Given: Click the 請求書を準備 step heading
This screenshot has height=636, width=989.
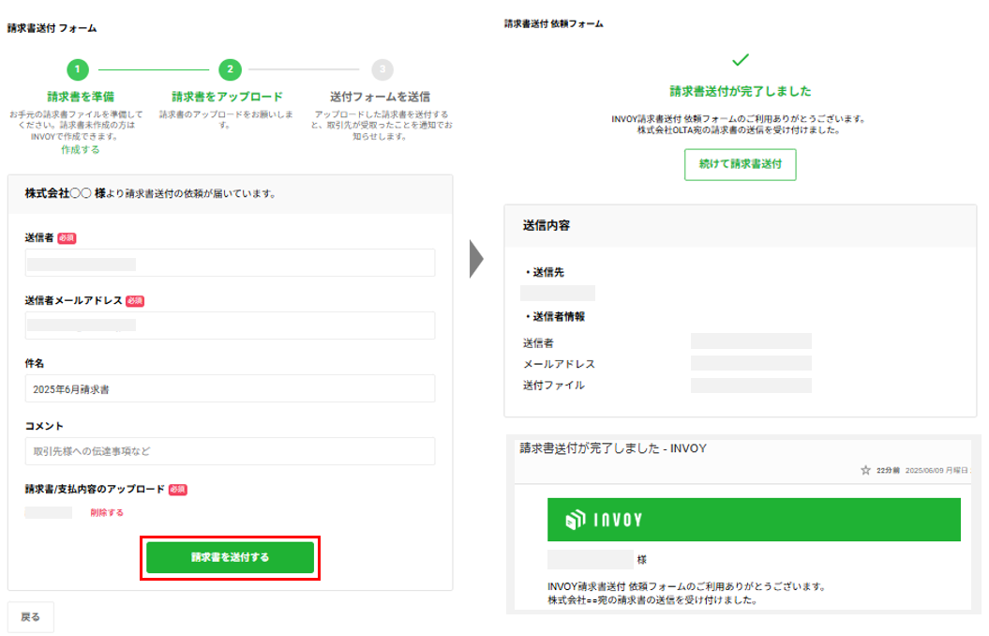Looking at the screenshot, I should tap(80, 97).
